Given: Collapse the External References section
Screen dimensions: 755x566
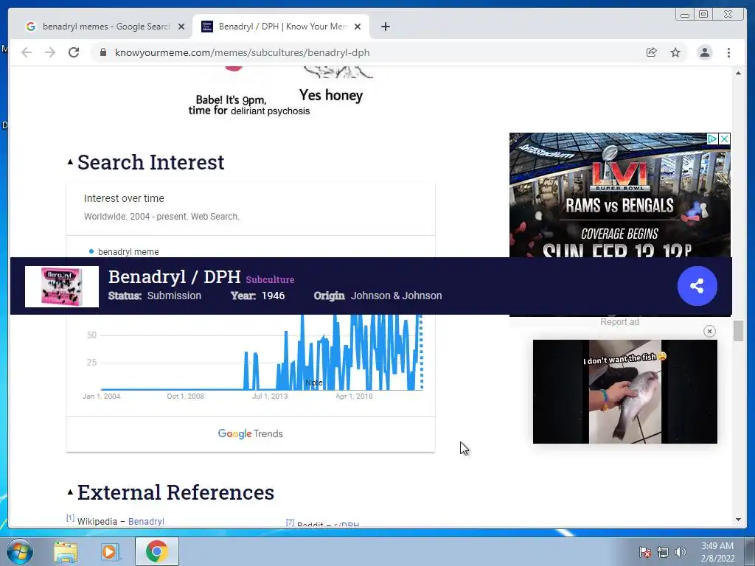Looking at the screenshot, I should coord(70,492).
